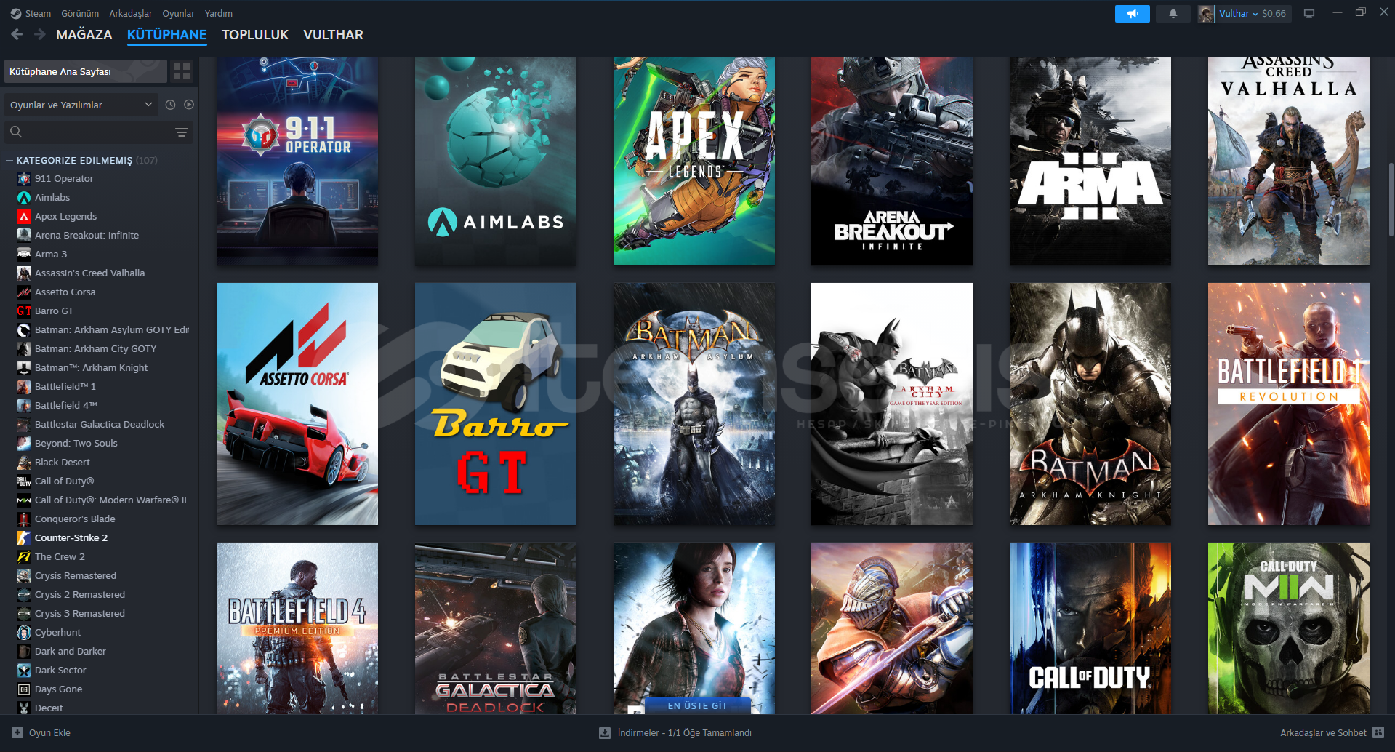Open the Aimlabs cover art
This screenshot has height=752, width=1395.
tap(496, 161)
